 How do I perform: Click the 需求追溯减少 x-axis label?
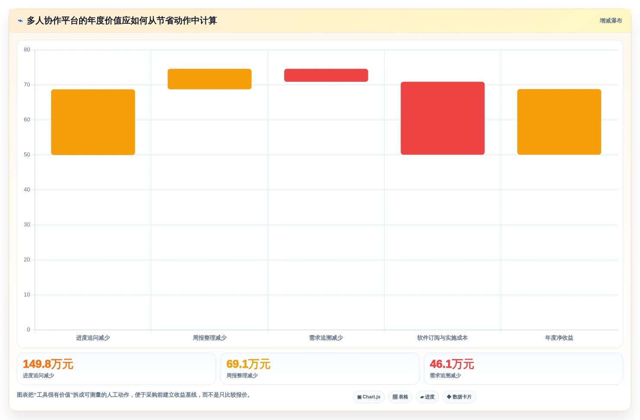(326, 338)
